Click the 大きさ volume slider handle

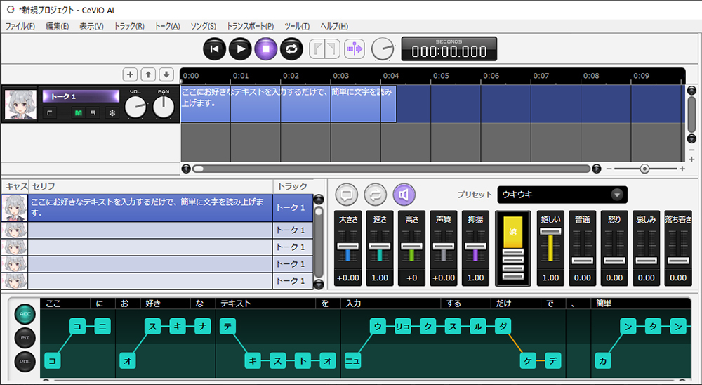(348, 247)
